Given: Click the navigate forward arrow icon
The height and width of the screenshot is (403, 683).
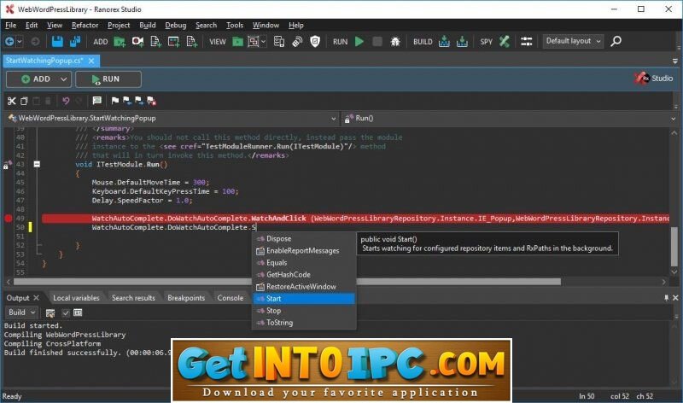Looking at the screenshot, I should tap(35, 41).
